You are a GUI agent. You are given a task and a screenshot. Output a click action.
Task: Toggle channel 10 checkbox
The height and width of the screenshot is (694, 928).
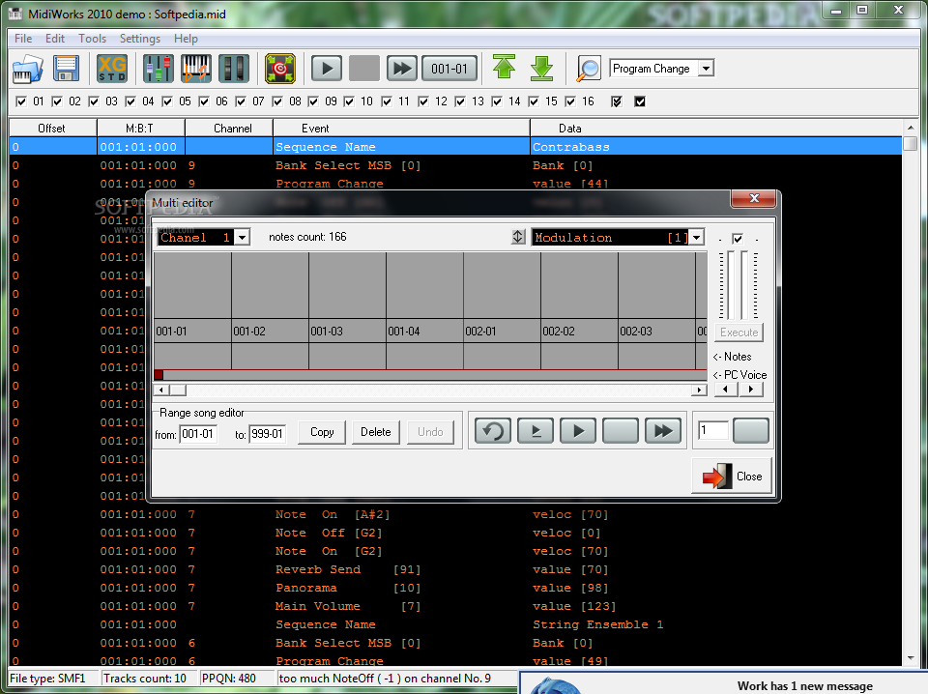click(349, 101)
